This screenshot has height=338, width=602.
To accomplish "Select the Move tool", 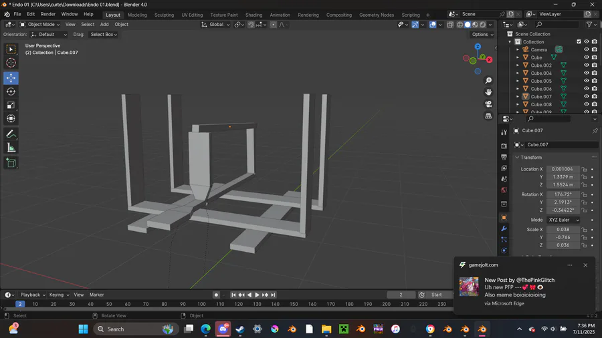I will point(11,77).
